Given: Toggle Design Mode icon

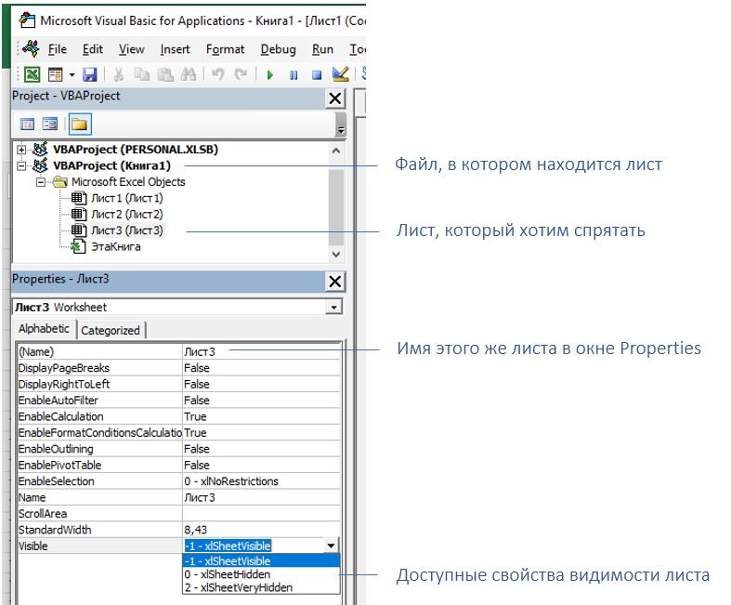Looking at the screenshot, I should point(340,74).
